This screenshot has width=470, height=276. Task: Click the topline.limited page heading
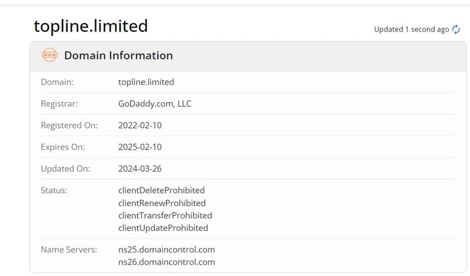click(90, 26)
